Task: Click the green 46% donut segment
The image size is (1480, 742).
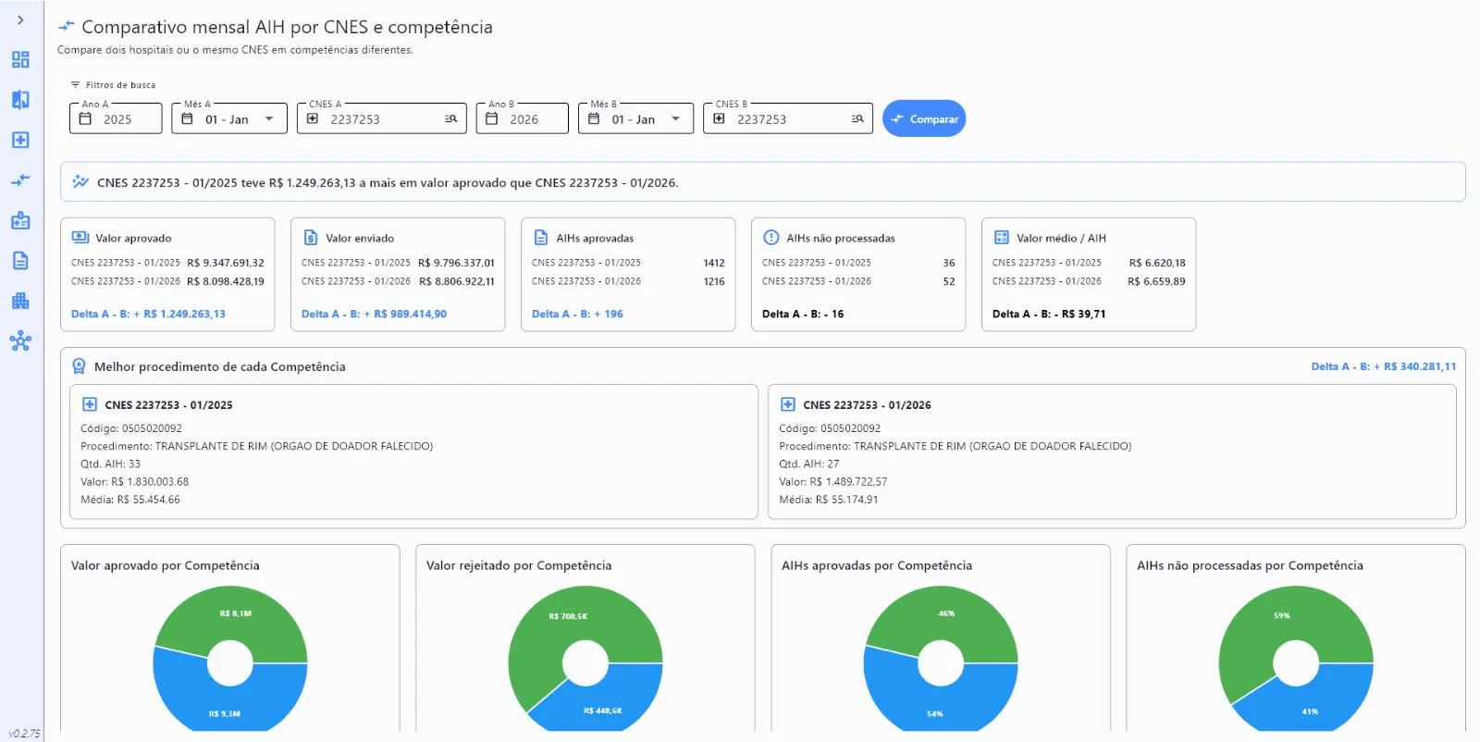Action: [946, 613]
